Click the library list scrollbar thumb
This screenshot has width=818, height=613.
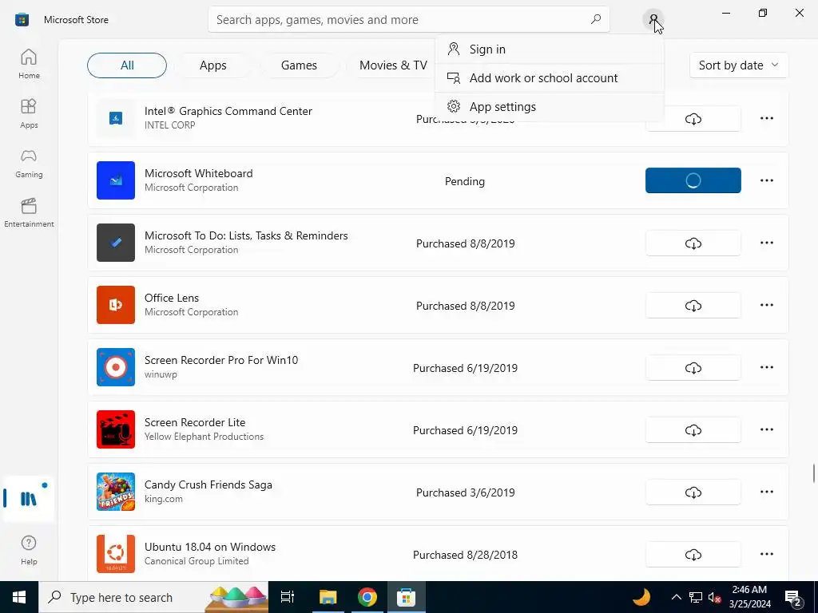pos(813,473)
